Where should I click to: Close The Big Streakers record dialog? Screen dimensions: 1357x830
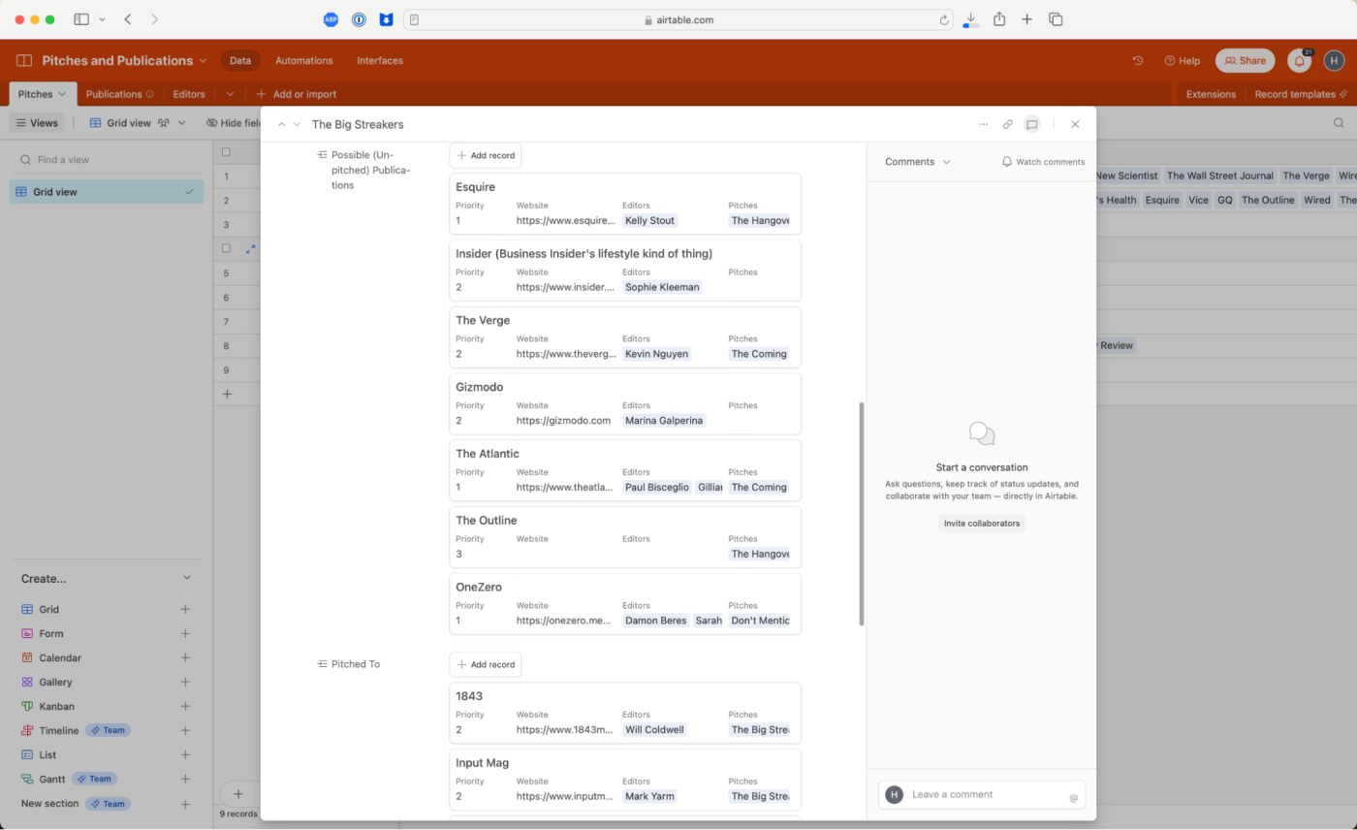coord(1075,124)
